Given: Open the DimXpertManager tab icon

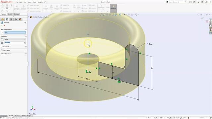Looking at the screenshot, I should pyautogui.click(x=16, y=20).
